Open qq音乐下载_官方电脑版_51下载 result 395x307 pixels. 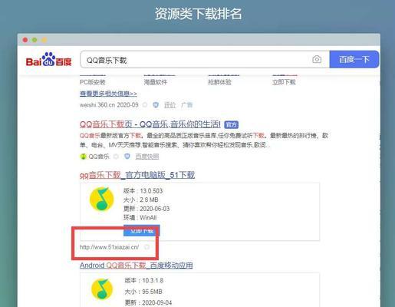137,175
